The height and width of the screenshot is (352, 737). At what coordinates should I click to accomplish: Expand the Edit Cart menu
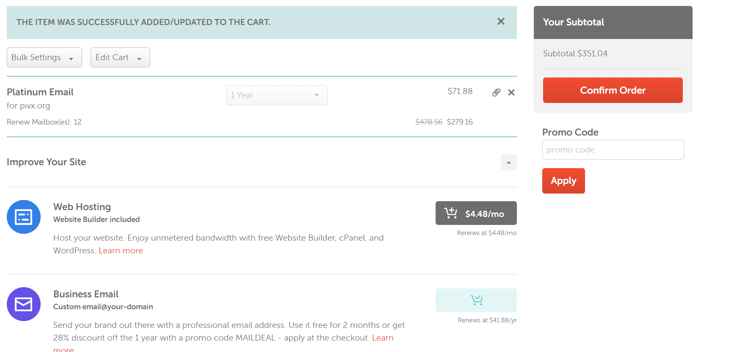coord(120,58)
